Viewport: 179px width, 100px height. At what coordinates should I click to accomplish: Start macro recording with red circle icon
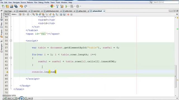68,14
